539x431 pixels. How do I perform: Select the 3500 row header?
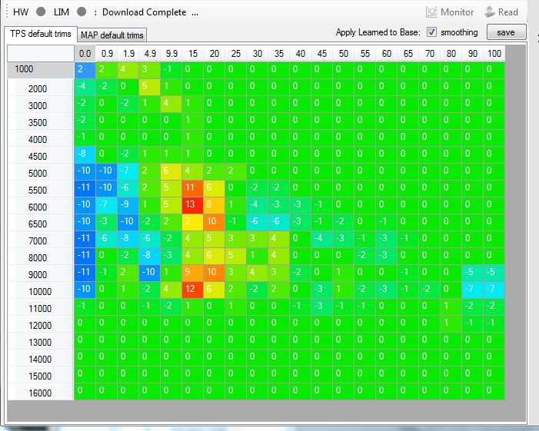click(x=41, y=122)
